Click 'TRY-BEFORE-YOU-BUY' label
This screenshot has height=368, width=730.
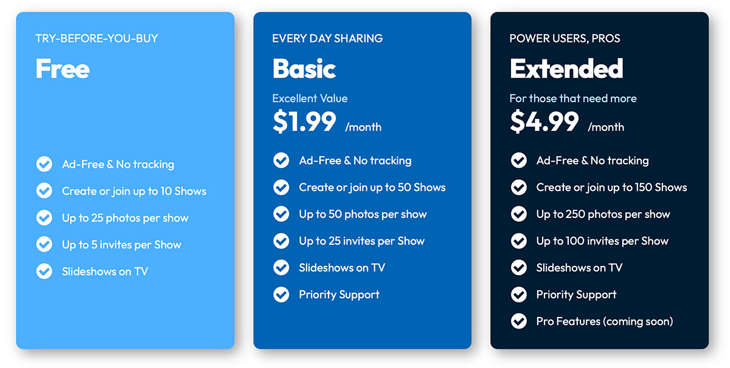97,38
